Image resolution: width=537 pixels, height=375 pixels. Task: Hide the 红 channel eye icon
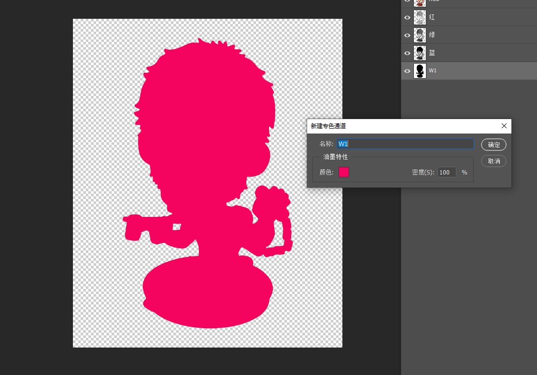(407, 17)
